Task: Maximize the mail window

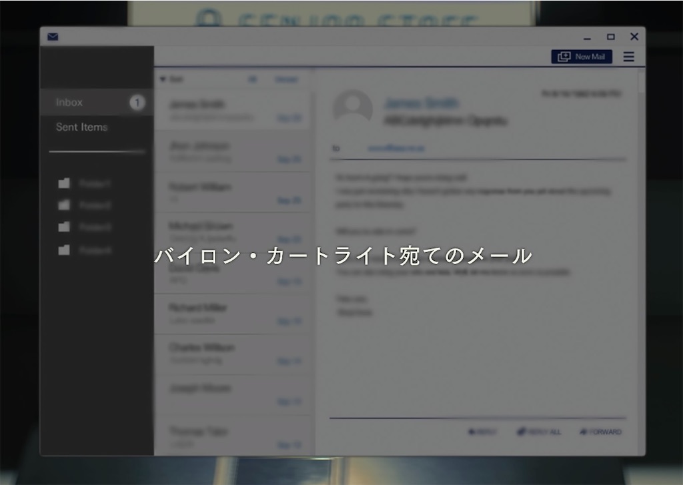Action: click(611, 37)
